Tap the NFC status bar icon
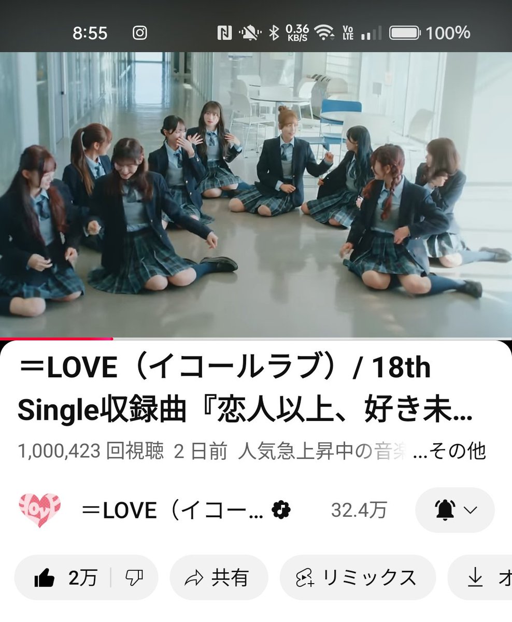512x622 pixels. [224, 33]
